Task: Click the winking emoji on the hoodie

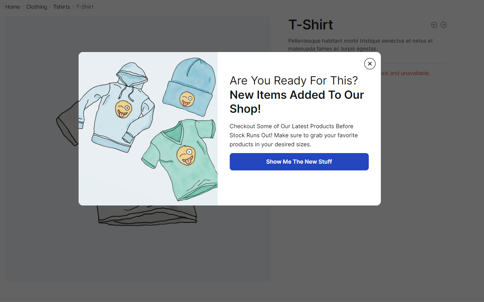Action: coord(123,109)
